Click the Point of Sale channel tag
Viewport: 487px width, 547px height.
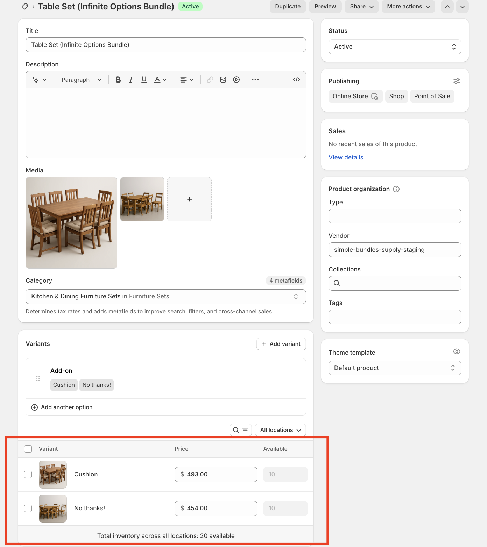coord(432,97)
